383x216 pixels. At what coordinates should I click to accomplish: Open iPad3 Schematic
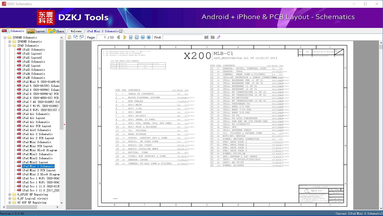coord(33,70)
